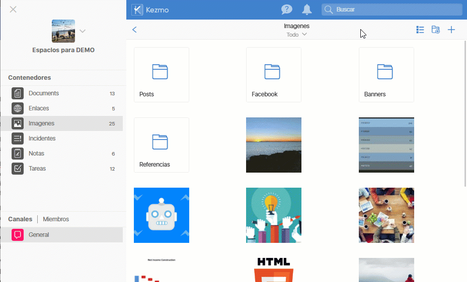The height and width of the screenshot is (282, 467).
Task: Open the Net Income Construction chart image
Action: 162,270
